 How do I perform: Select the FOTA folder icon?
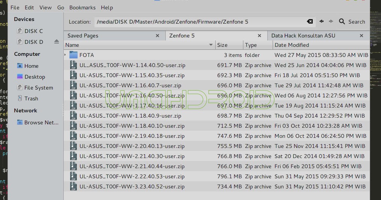coord(73,55)
